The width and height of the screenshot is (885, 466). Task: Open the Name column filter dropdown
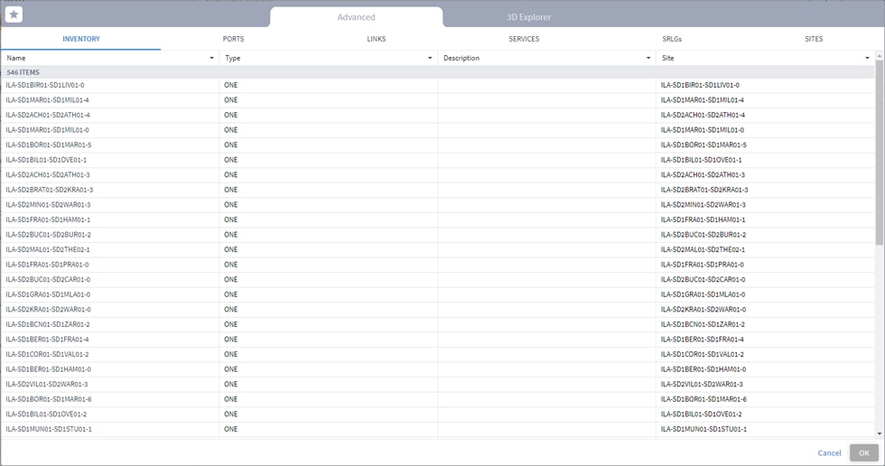coord(211,58)
